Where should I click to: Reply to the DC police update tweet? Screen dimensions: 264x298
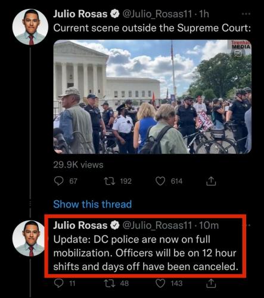tap(58, 283)
